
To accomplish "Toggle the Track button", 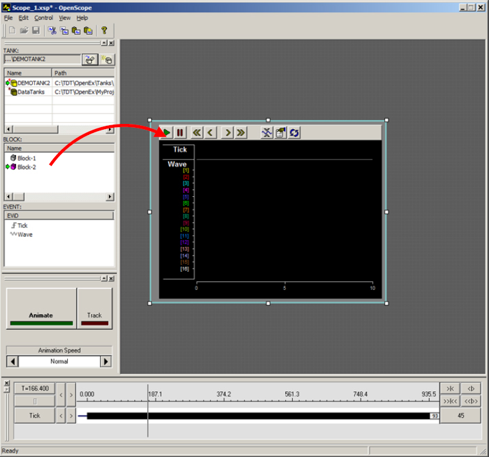I will point(94,305).
